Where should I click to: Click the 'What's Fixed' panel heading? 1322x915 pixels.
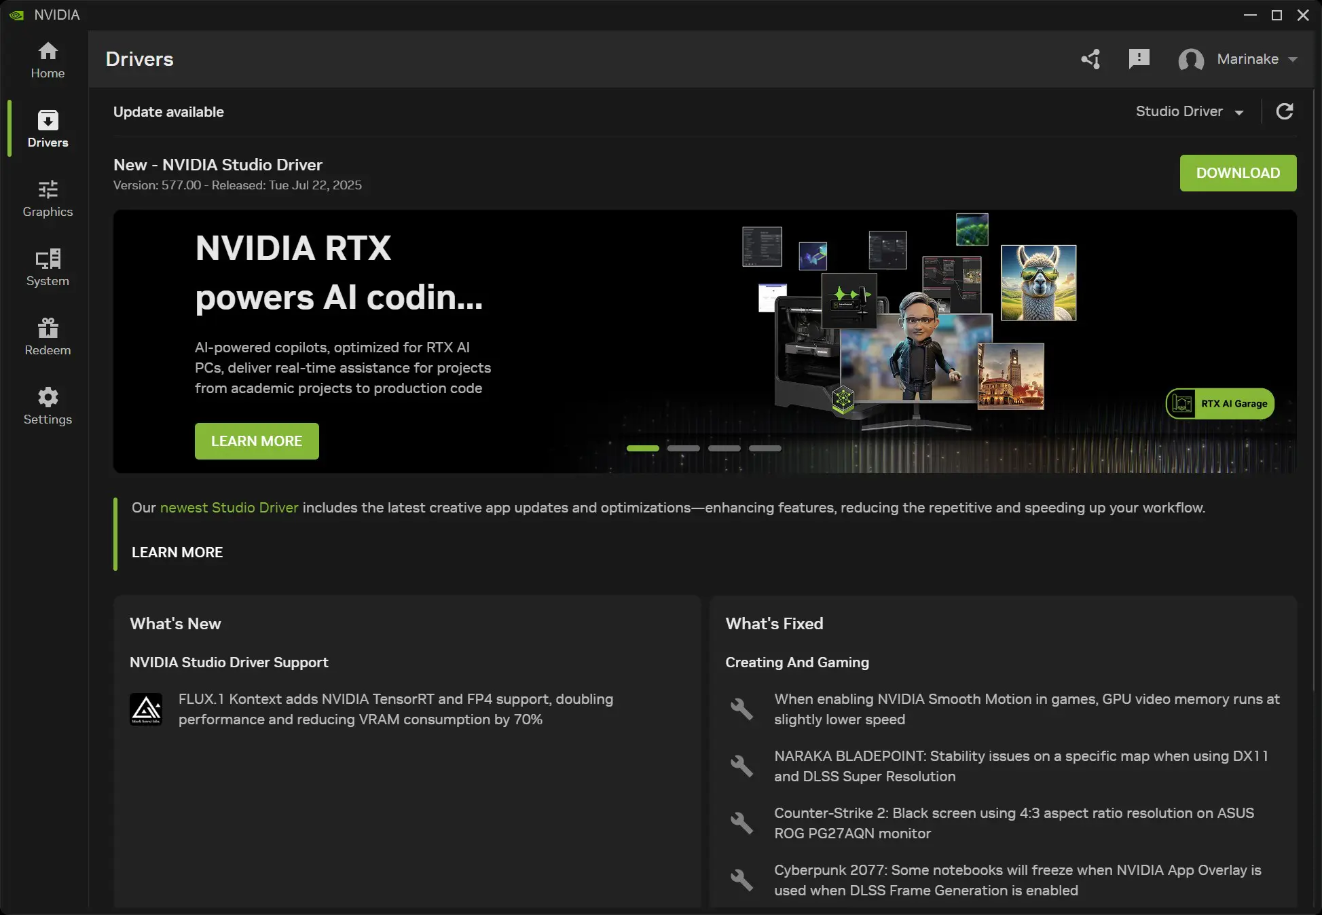tap(774, 624)
